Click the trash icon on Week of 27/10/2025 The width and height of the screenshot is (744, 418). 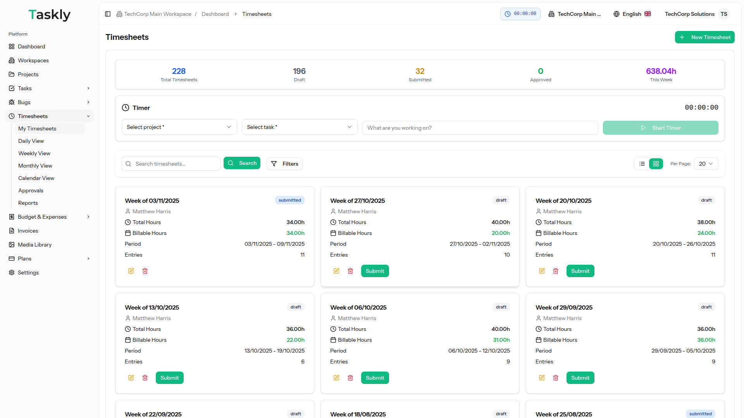[350, 271]
